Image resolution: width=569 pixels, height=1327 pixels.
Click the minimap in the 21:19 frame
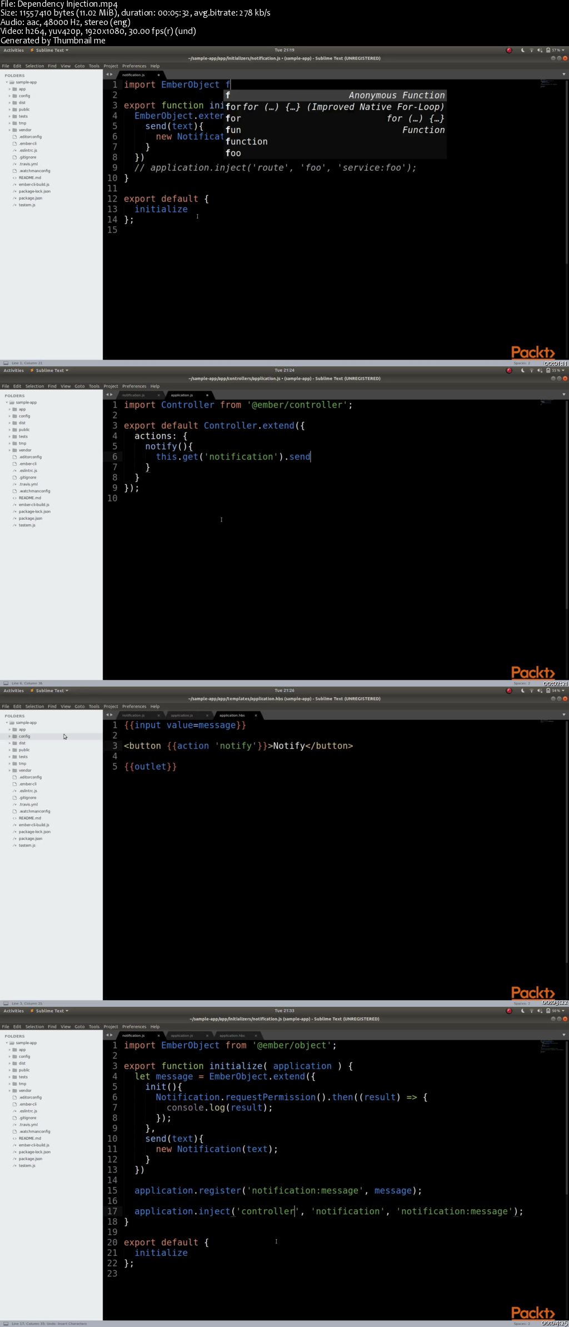tap(548, 83)
